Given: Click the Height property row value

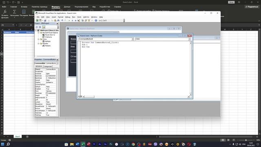Looking at the screenshot, I should coord(51,96).
